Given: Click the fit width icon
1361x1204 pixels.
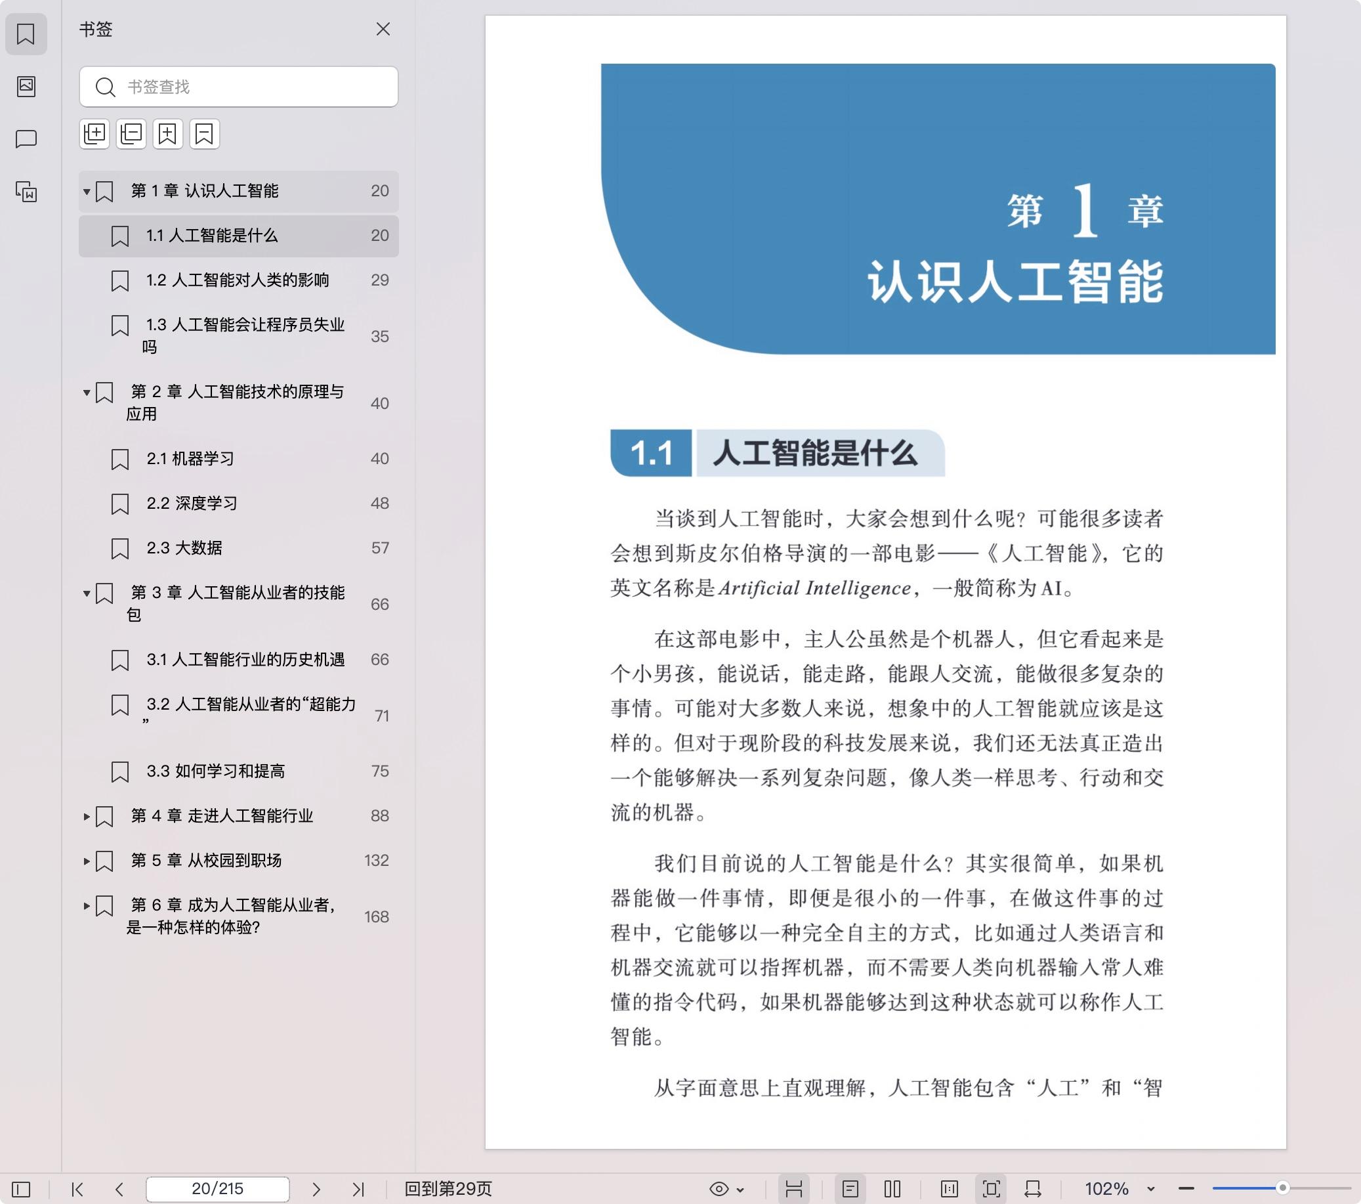Looking at the screenshot, I should (1034, 1189).
